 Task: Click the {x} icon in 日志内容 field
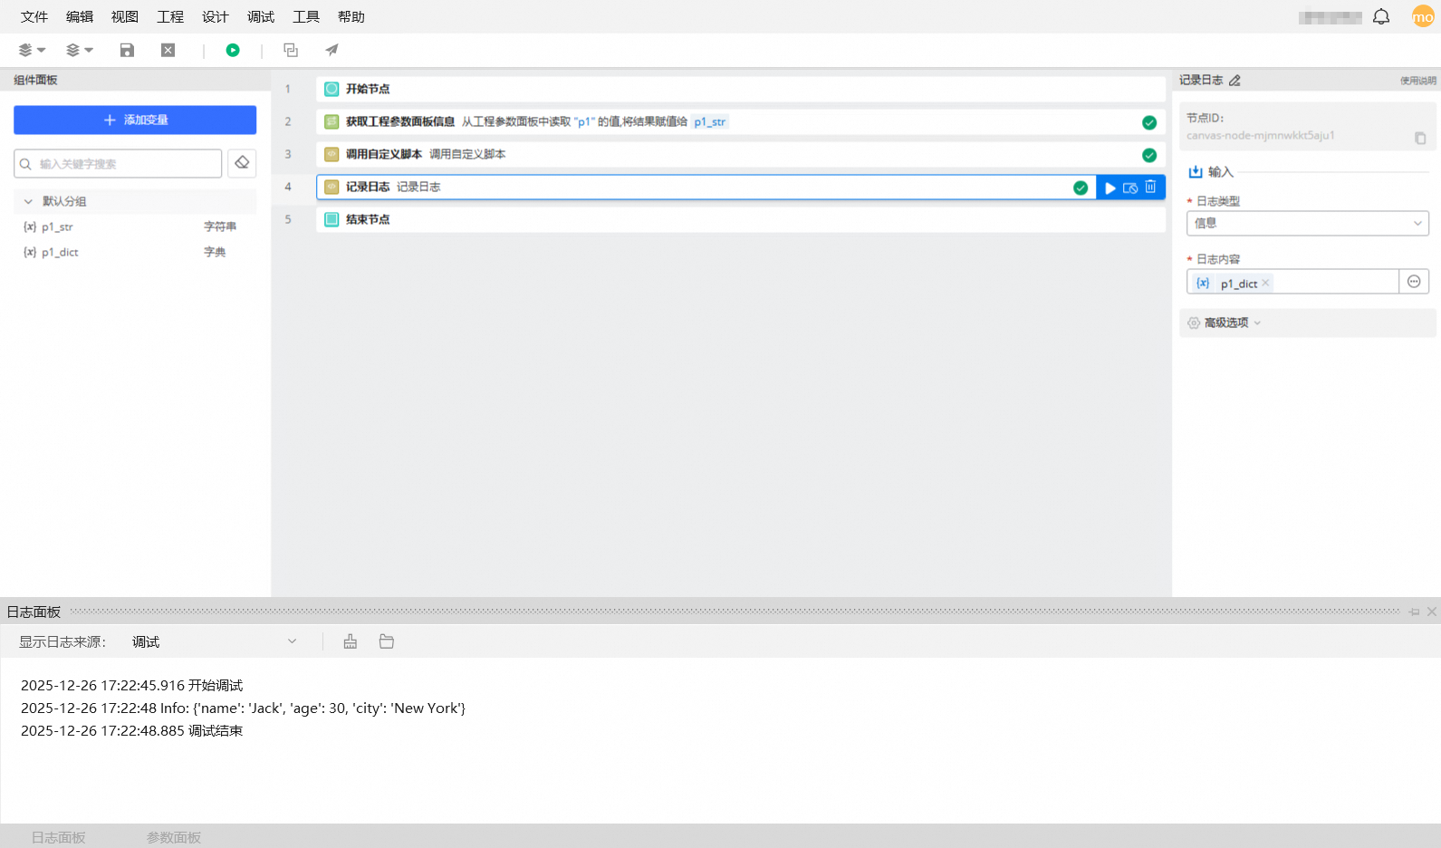tap(1203, 283)
